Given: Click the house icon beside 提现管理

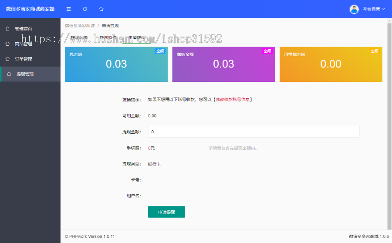Looking at the screenshot, I should coord(9,74).
